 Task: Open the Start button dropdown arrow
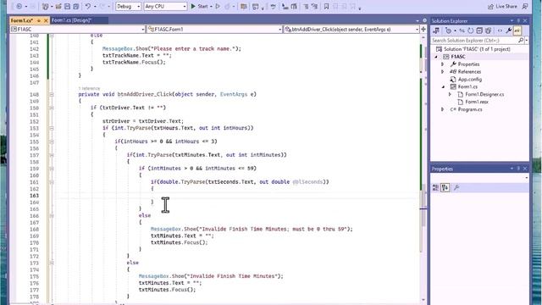tap(211, 6)
